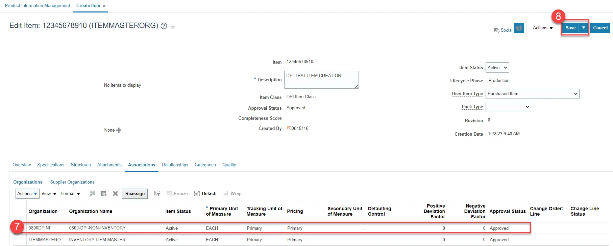
Task: Open the Format menu in table toolbar
Action: 70,193
